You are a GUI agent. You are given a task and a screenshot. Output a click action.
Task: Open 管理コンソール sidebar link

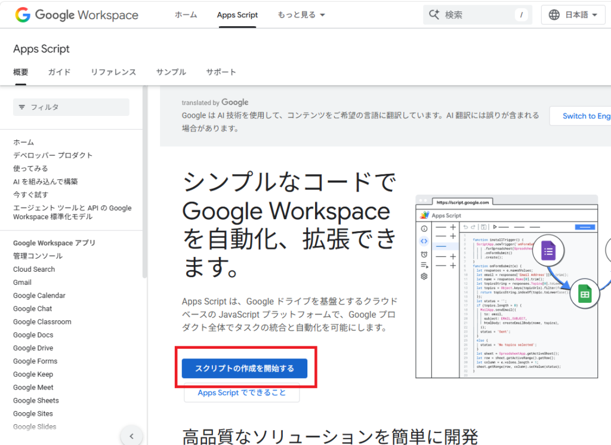point(38,256)
